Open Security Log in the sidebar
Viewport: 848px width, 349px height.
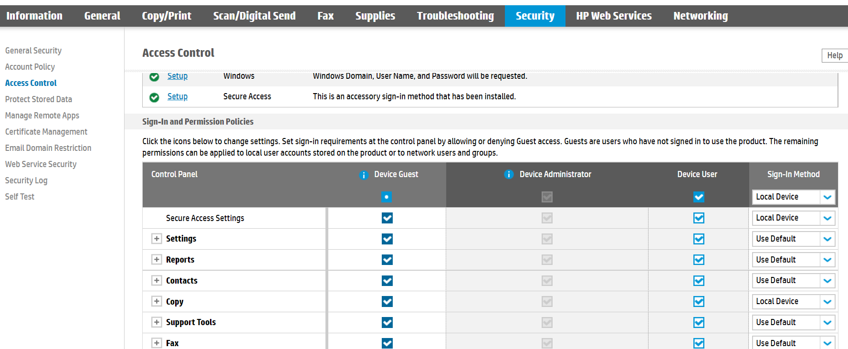pyautogui.click(x=26, y=180)
